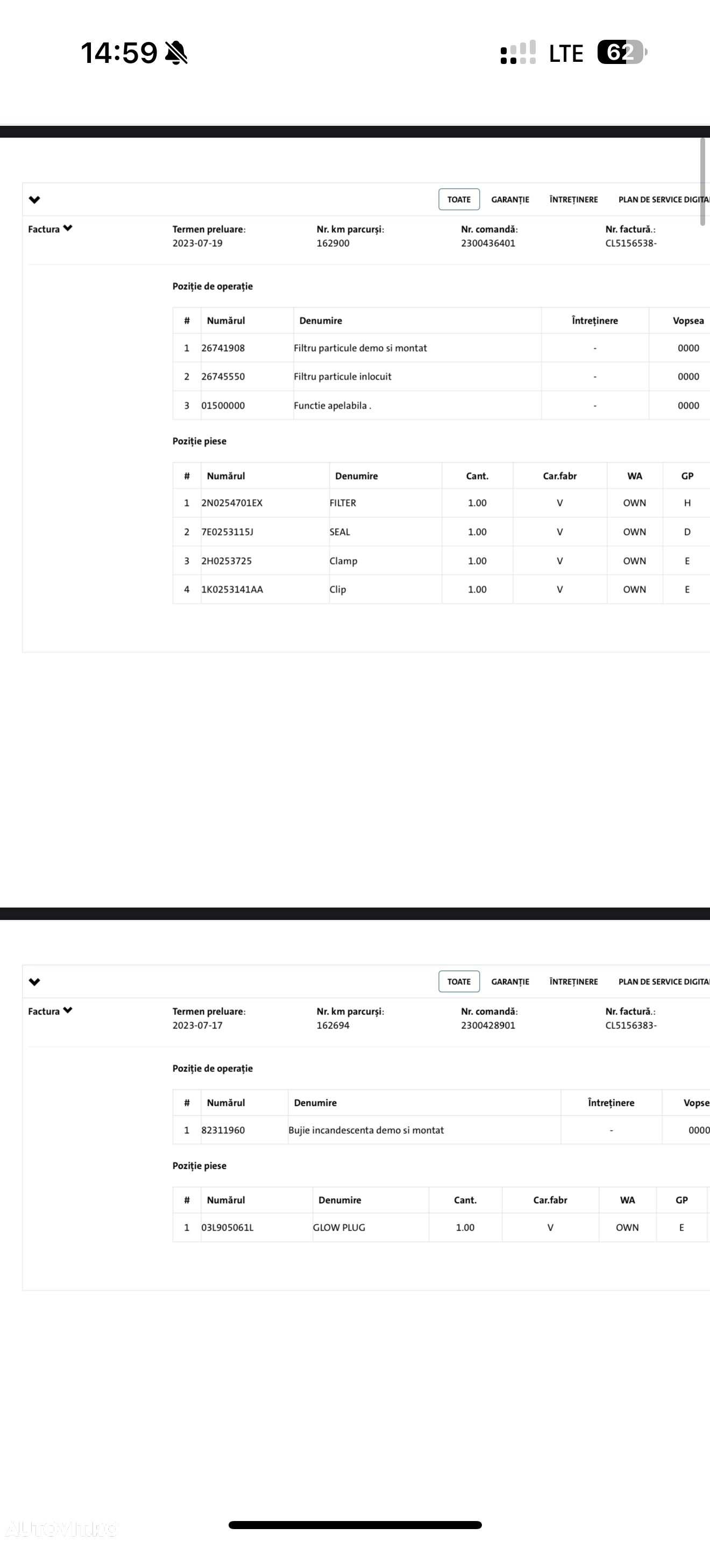Select SEAL part name
Screen dimensions: 710x1542
click(x=339, y=532)
